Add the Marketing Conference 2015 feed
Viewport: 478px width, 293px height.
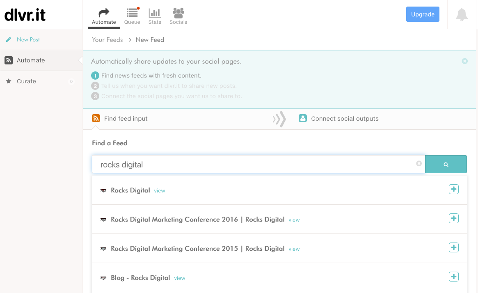454,247
